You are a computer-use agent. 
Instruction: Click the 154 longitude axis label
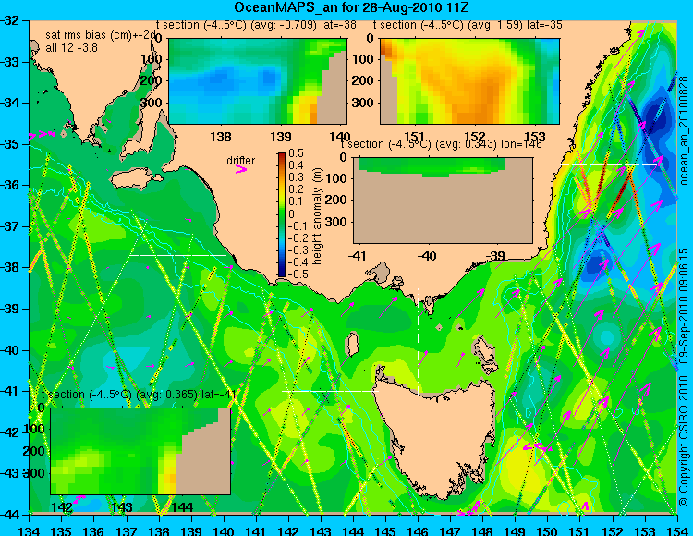tap(677, 530)
